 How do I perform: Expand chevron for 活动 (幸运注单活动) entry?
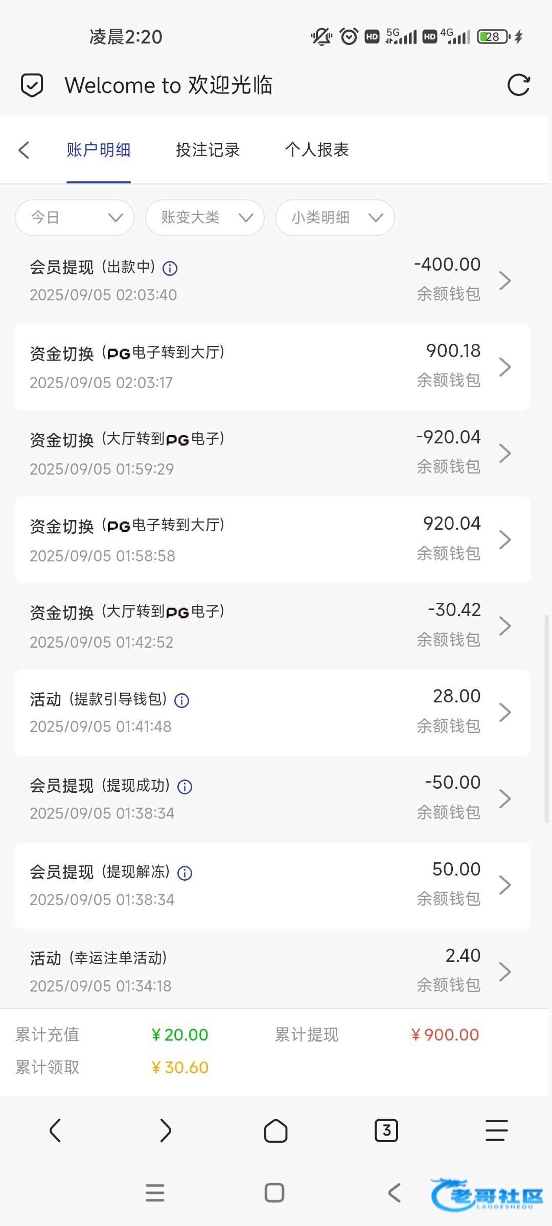(x=505, y=972)
